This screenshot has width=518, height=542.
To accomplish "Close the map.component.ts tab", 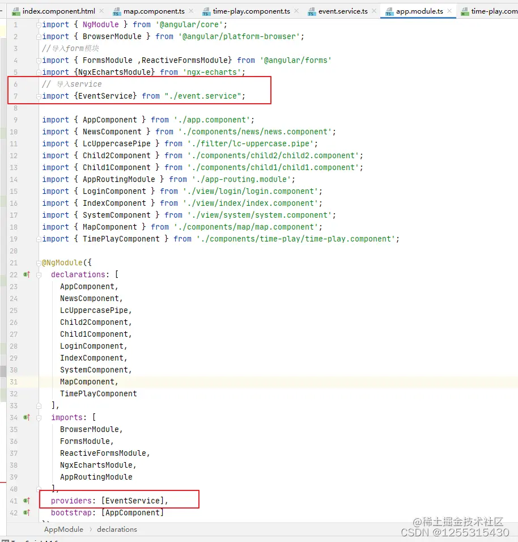I will pos(191,11).
